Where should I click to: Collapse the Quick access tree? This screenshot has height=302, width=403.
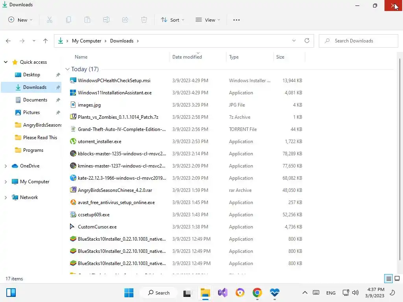pyautogui.click(x=6, y=62)
